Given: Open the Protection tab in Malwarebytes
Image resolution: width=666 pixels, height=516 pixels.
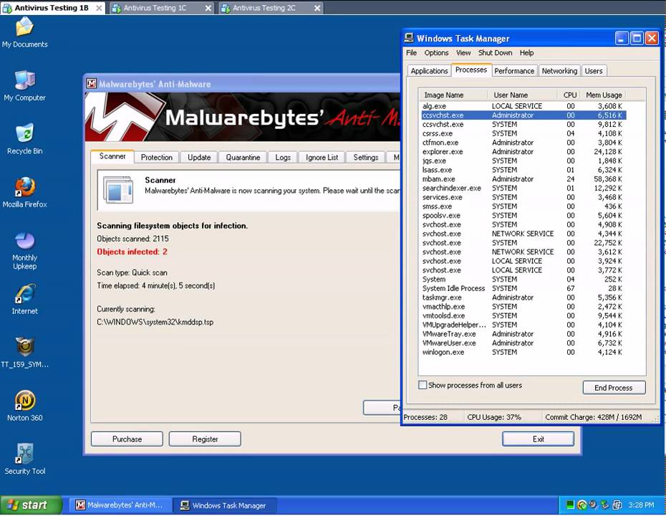Looking at the screenshot, I should tap(157, 157).
